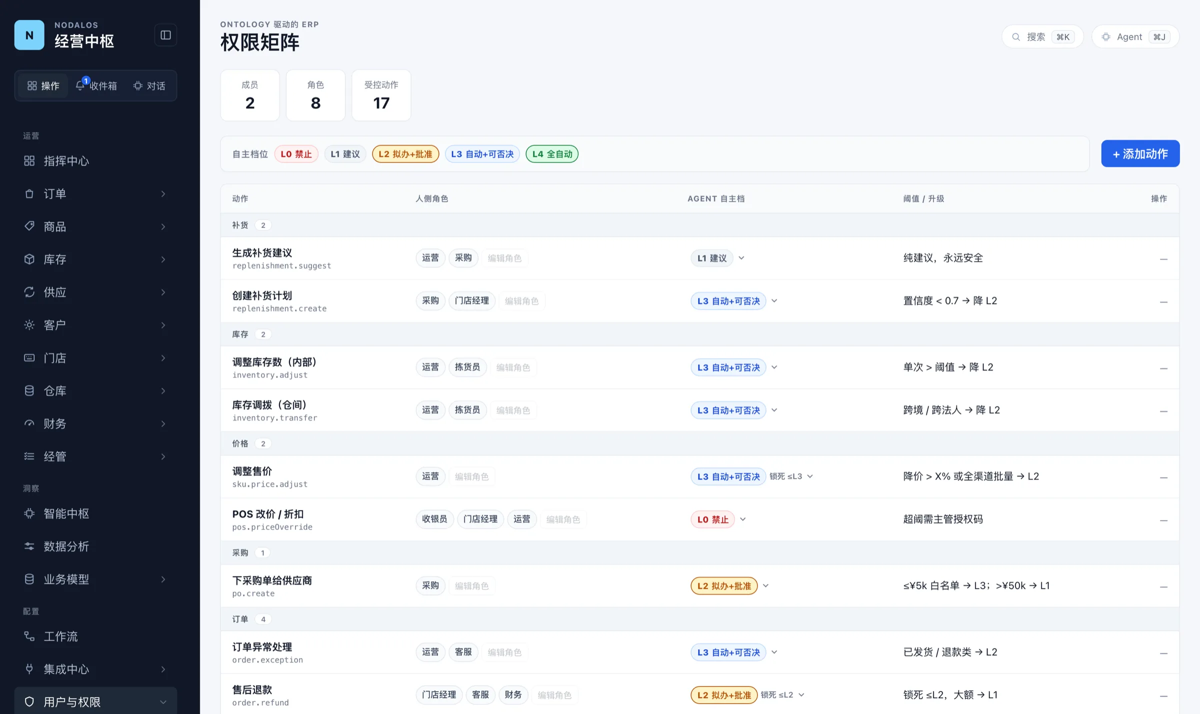Click 编辑角色 for 生成补货建议
Image resolution: width=1200 pixels, height=714 pixels.
tap(504, 258)
